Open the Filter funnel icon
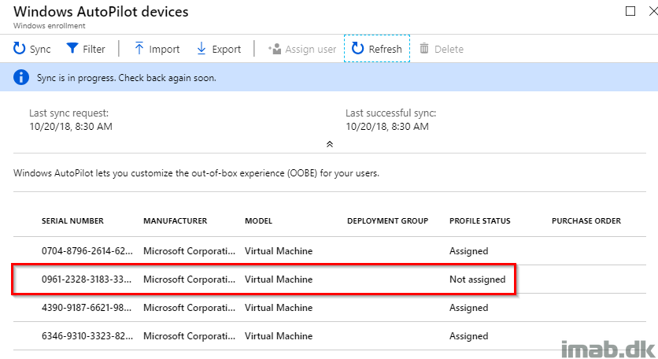The image size is (658, 359). point(72,49)
